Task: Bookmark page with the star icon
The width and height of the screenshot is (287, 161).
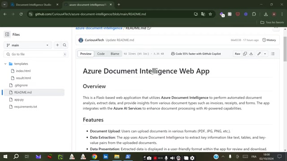Action: tap(210, 14)
